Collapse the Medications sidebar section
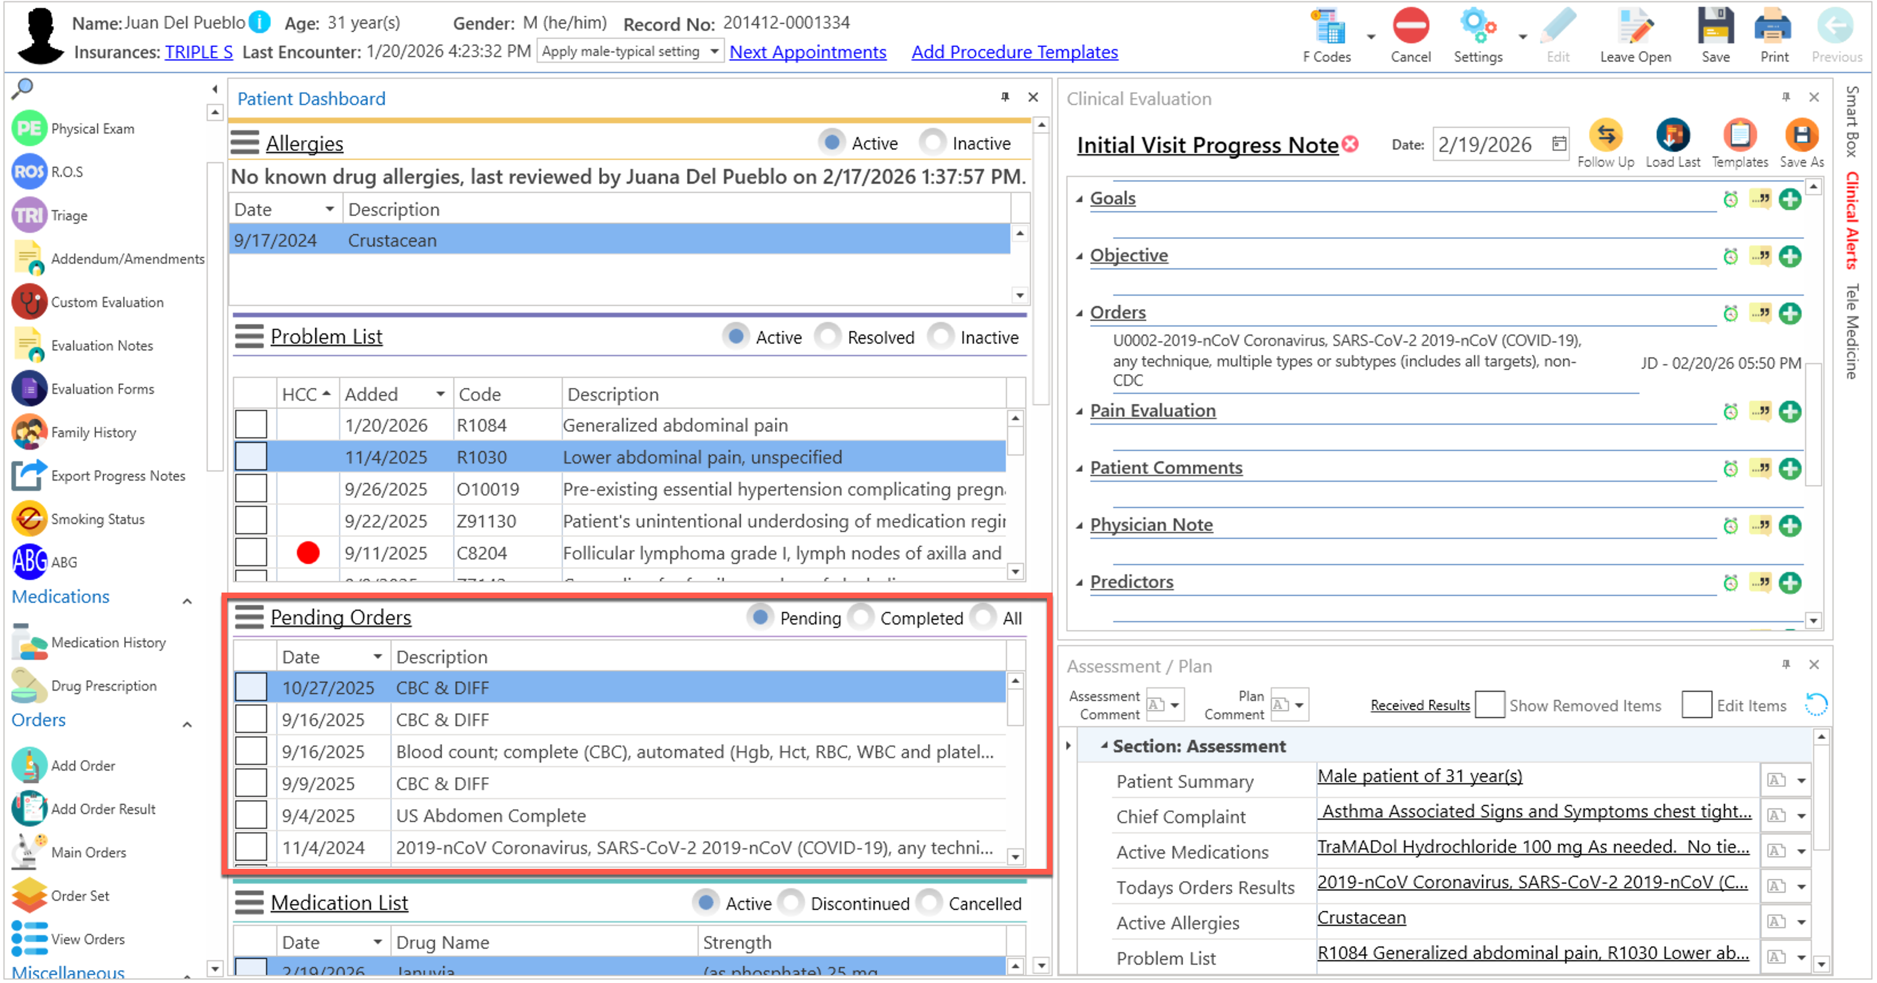 187,602
